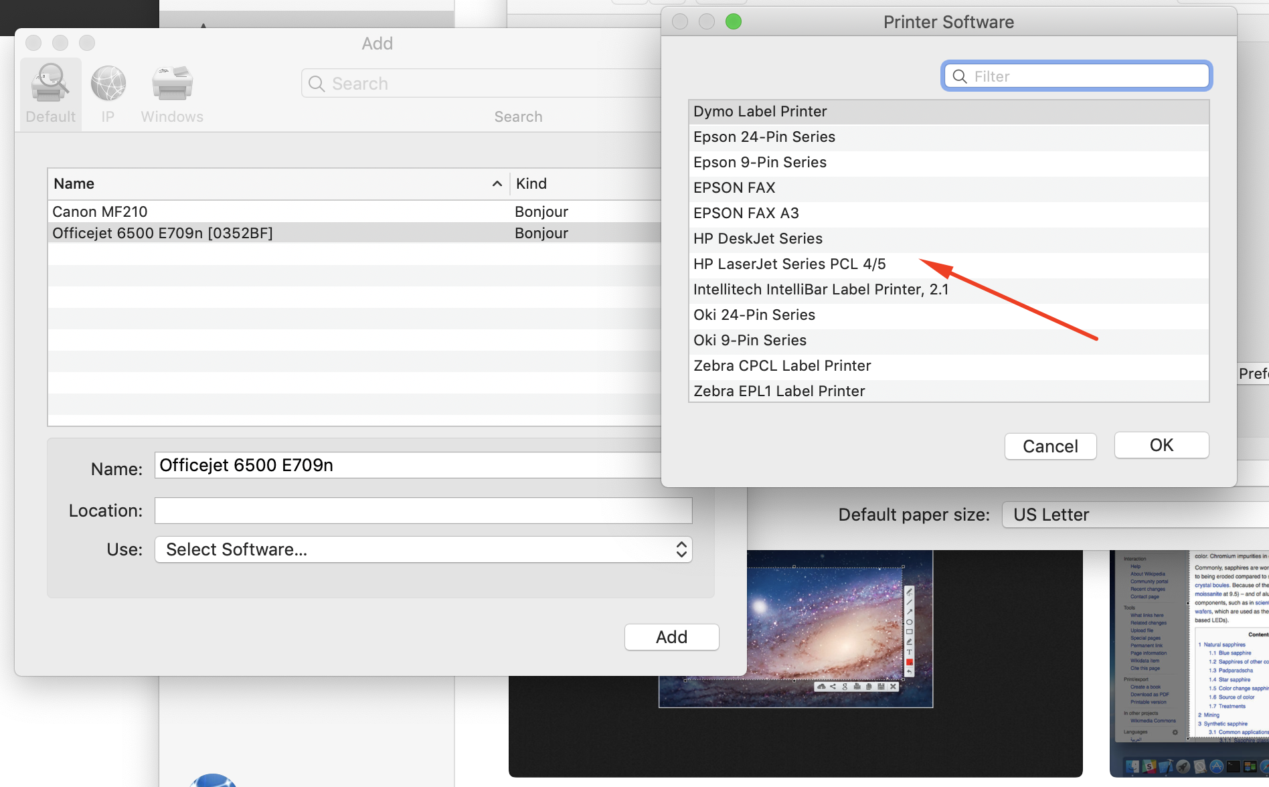Cancel the Printer Software dialog
The width and height of the screenshot is (1269, 787).
[1050, 446]
